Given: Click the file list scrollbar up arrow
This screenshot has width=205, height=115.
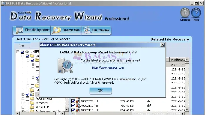Looking at the screenshot, I should tap(187, 60).
